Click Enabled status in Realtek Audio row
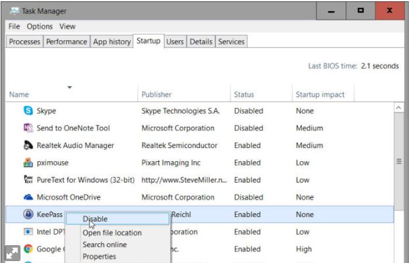Viewport: 410px width, 263px height. pyautogui.click(x=247, y=145)
